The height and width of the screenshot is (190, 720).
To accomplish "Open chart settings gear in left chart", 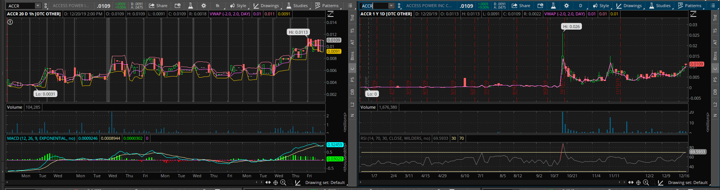I will 203,6.
